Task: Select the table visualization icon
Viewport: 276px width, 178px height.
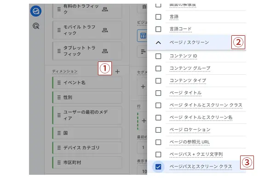Action: coord(143,36)
